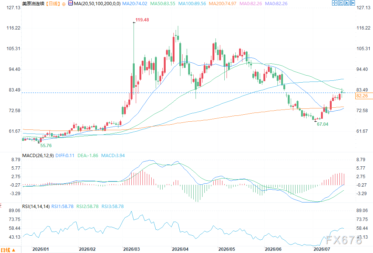Click the RSI(14,14,14) indicator label
This screenshot has width=373, height=253.
36,207
